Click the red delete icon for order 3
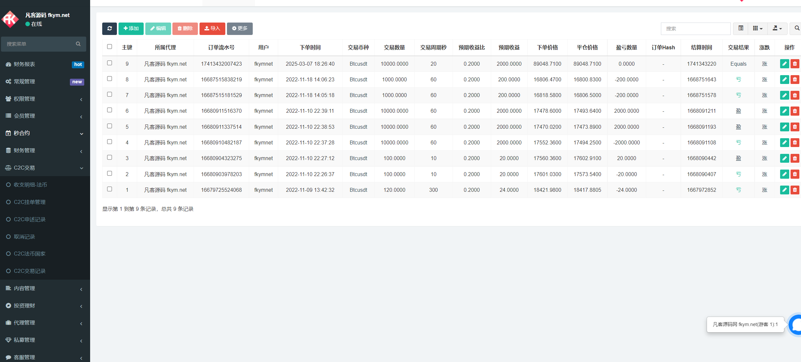Screen dimensions: 801x362 [x=795, y=158]
